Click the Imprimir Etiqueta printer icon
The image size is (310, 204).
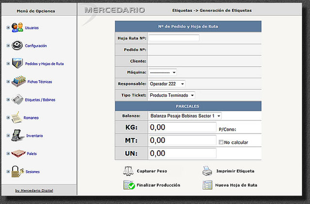pyautogui.click(x=207, y=171)
